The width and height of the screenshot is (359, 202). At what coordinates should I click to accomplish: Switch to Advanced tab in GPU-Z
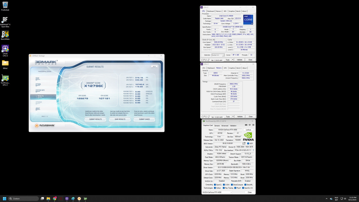225,126
